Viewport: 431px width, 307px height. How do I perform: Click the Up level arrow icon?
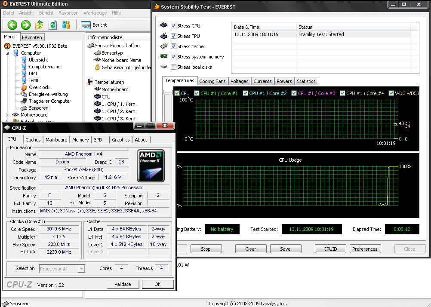point(39,25)
